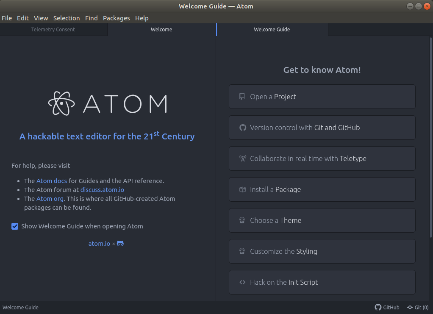Visit the discuss.atom.io forum link
The image size is (433, 314).
(x=102, y=190)
